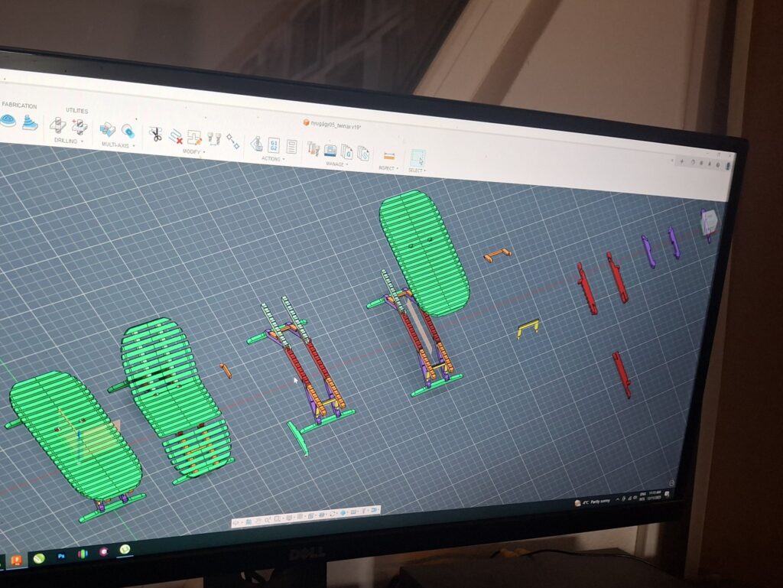Click the red X delete toolpath icon
This screenshot has height=588, width=783.
pos(175,137)
